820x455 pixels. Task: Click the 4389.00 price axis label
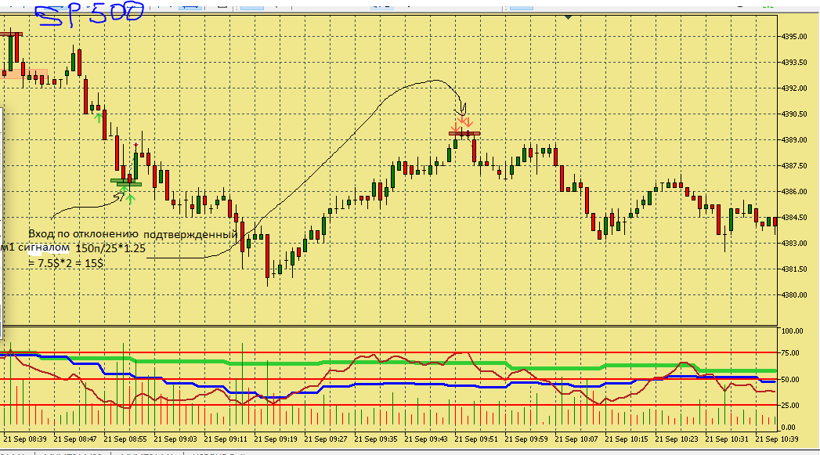794,140
